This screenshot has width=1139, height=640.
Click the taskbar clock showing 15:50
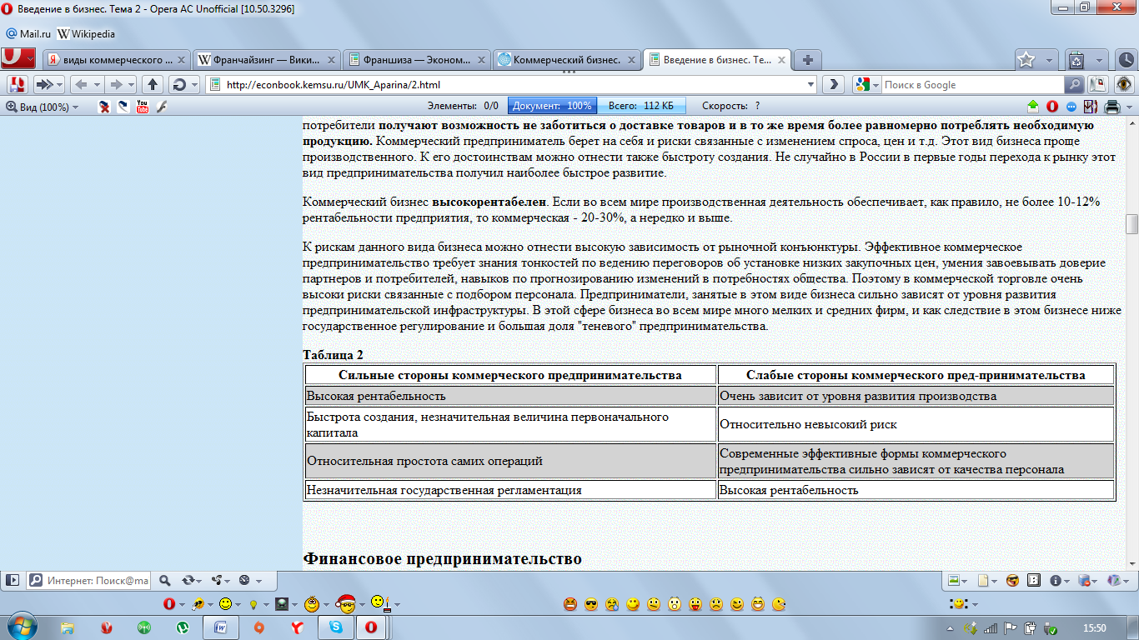click(1094, 627)
